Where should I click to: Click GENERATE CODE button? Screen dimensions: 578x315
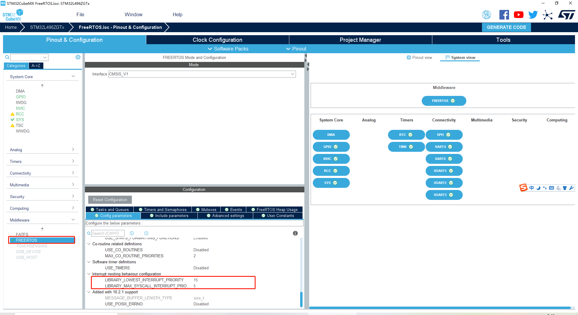(506, 27)
